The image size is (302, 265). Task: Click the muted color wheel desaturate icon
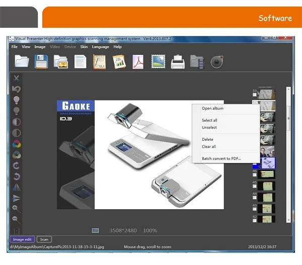pos(17,155)
